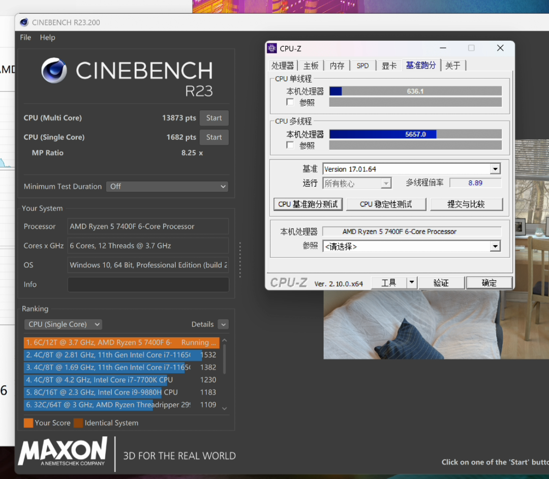Click the Your Score orange swatch
The image size is (549, 479).
(28, 423)
